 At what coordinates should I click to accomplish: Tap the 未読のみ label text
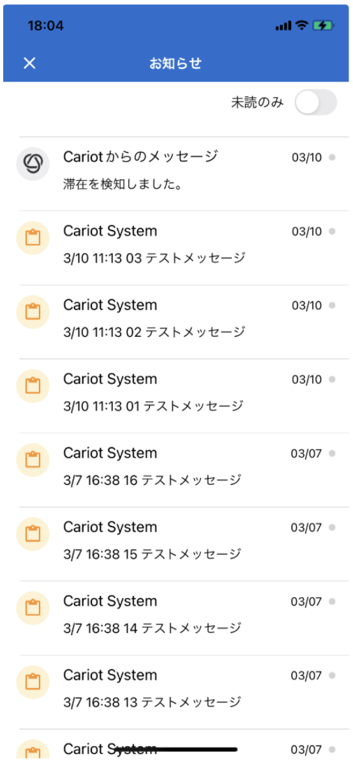[257, 103]
